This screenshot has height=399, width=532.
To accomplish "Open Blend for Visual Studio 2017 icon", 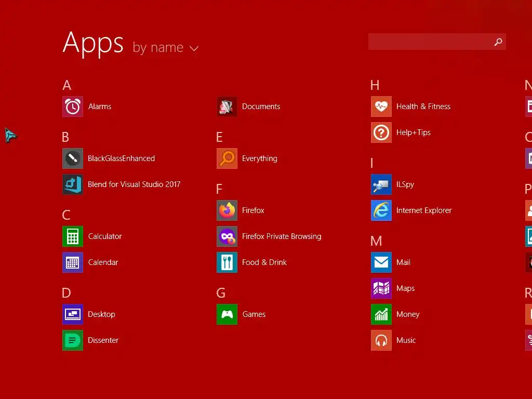I will (x=73, y=184).
